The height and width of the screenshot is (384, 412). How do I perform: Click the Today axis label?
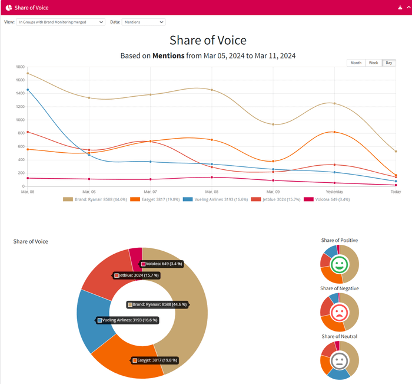[x=396, y=192]
